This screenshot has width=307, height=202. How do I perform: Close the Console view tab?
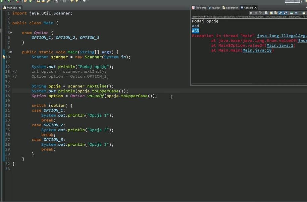click(x=256, y=7)
